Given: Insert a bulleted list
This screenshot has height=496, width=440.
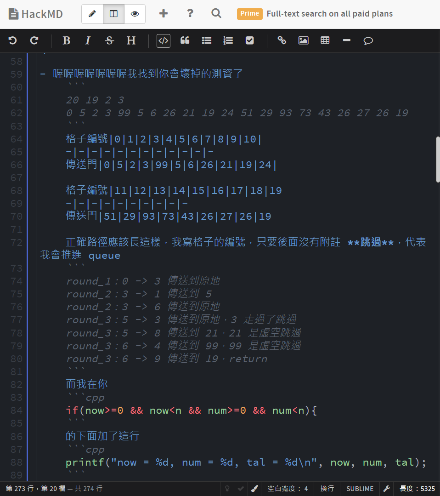Looking at the screenshot, I should (x=206, y=40).
